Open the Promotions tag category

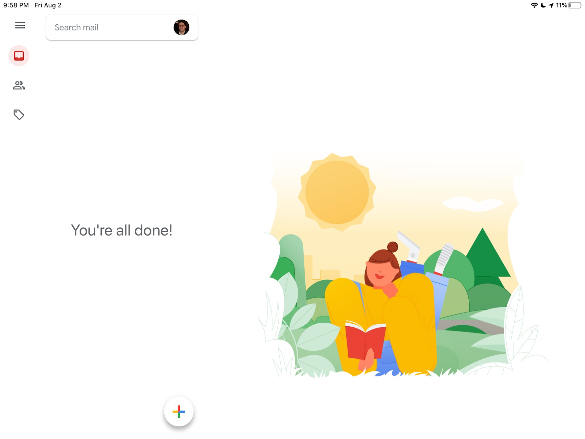tap(19, 115)
